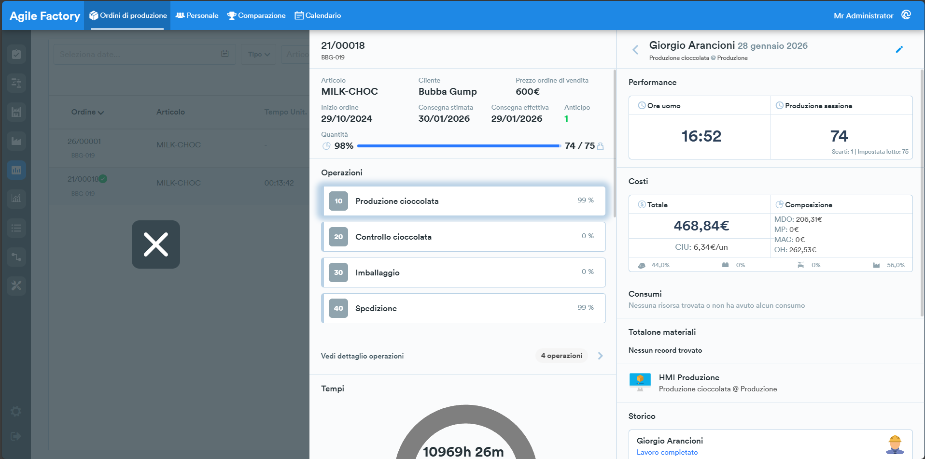Click the hard hat labor cost icon
Viewport: 925px width, 459px height.
click(x=642, y=265)
